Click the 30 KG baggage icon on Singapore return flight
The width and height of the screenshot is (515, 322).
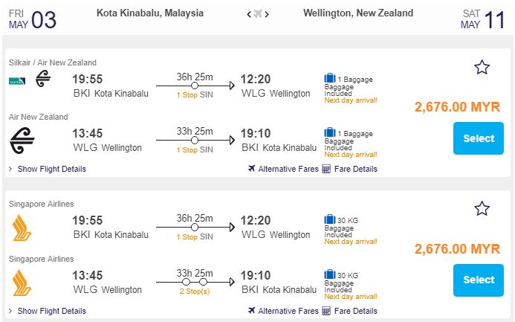pyautogui.click(x=330, y=274)
